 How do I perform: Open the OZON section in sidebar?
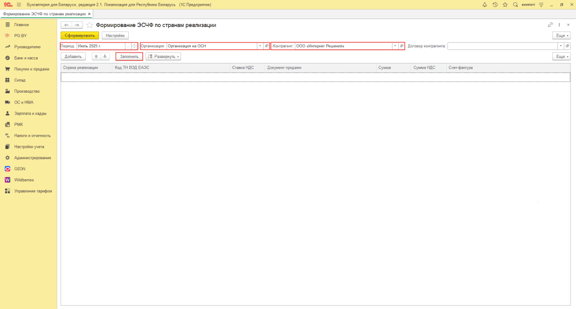coord(20,169)
